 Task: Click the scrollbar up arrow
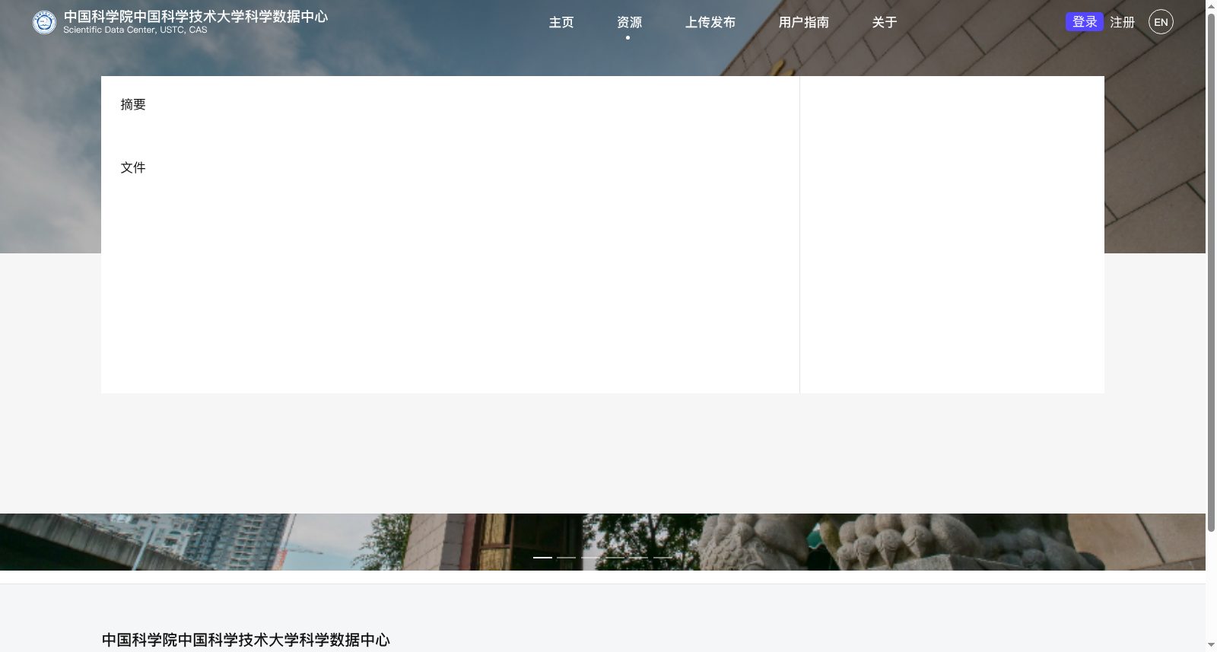point(1211,5)
